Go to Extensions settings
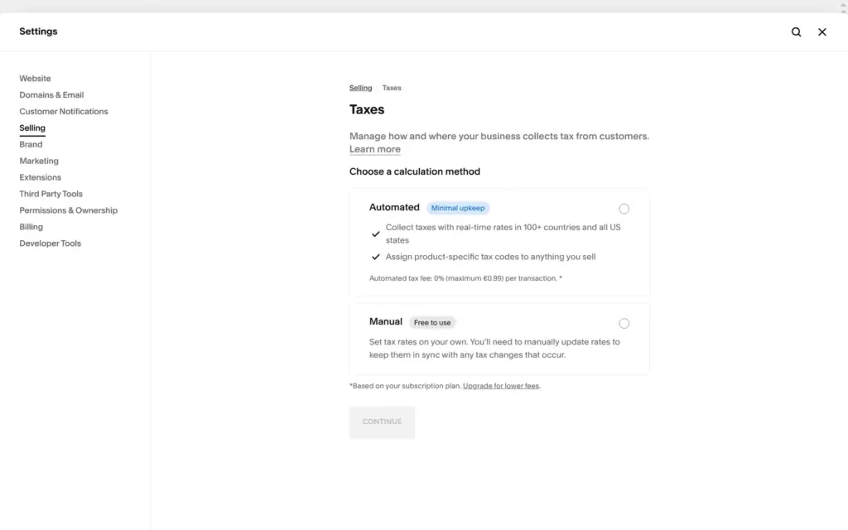The image size is (848, 530). 40,177
